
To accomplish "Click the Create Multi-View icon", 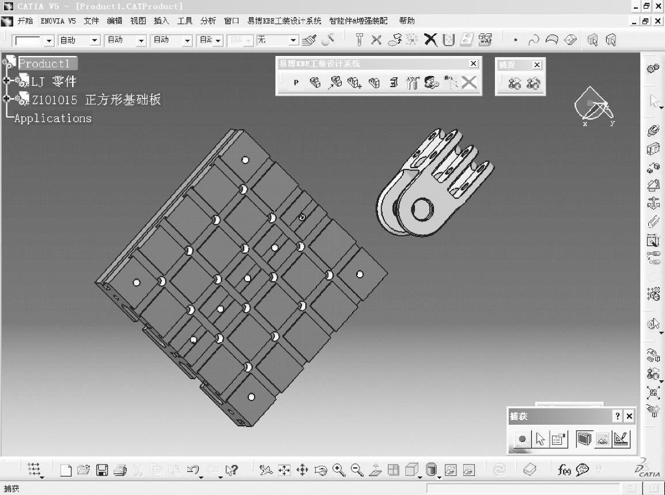I will pyautogui.click(x=394, y=470).
